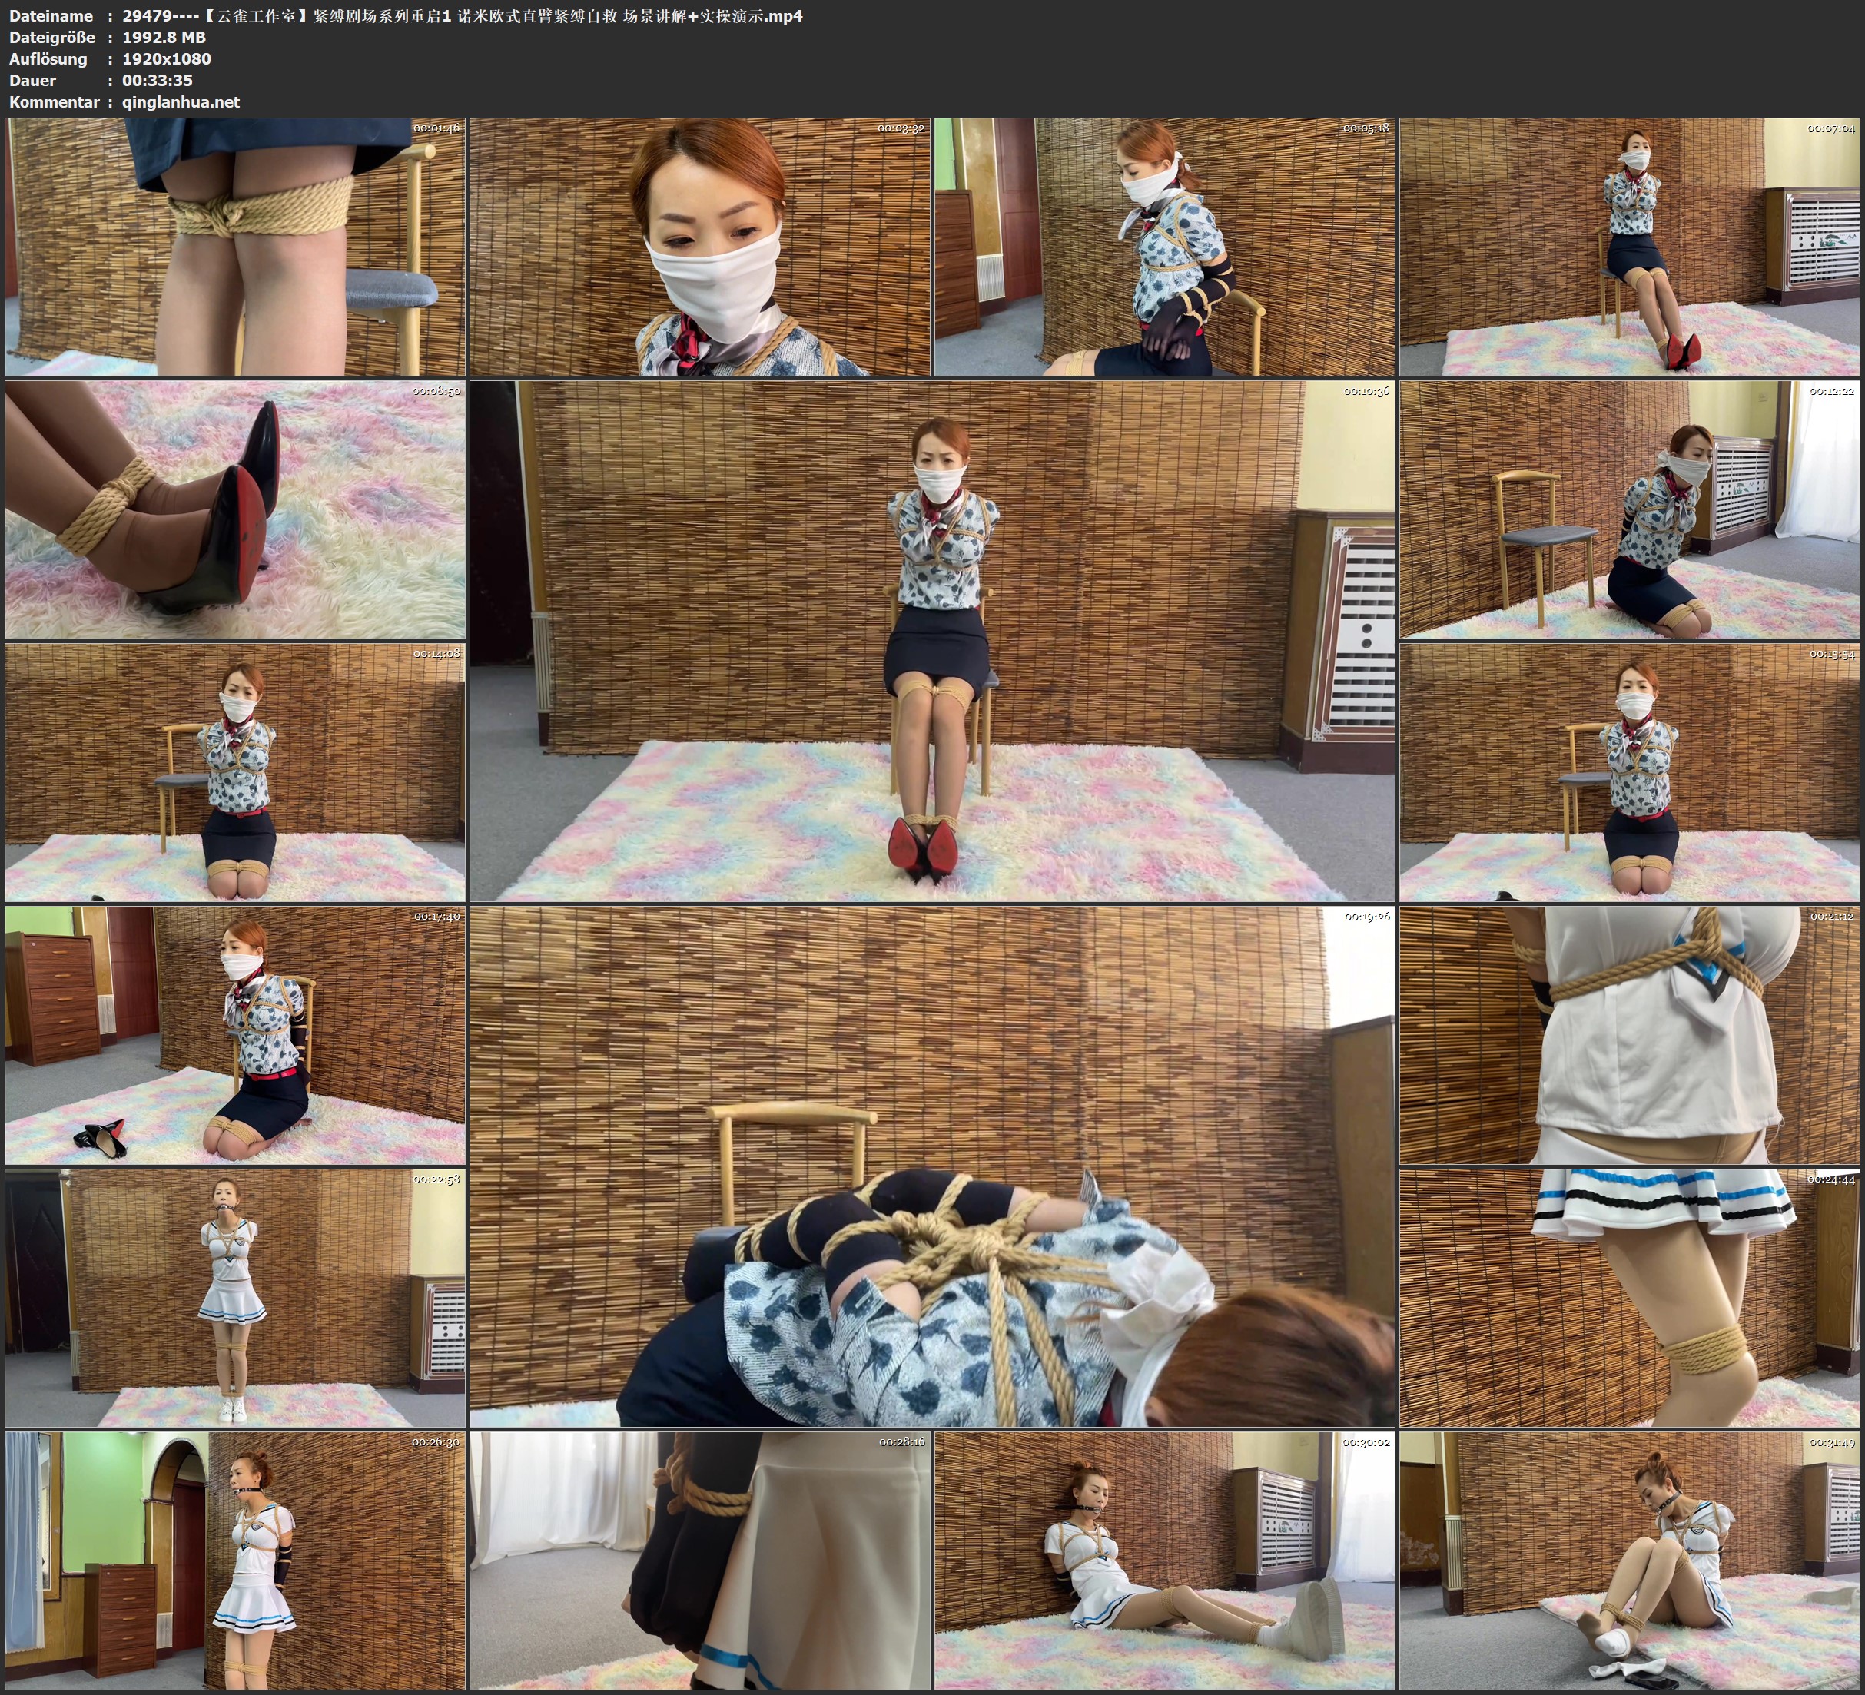Viewport: 1865px width, 1695px height.
Task: Open the frame timestamped 00:30:02
Action: (1163, 1561)
